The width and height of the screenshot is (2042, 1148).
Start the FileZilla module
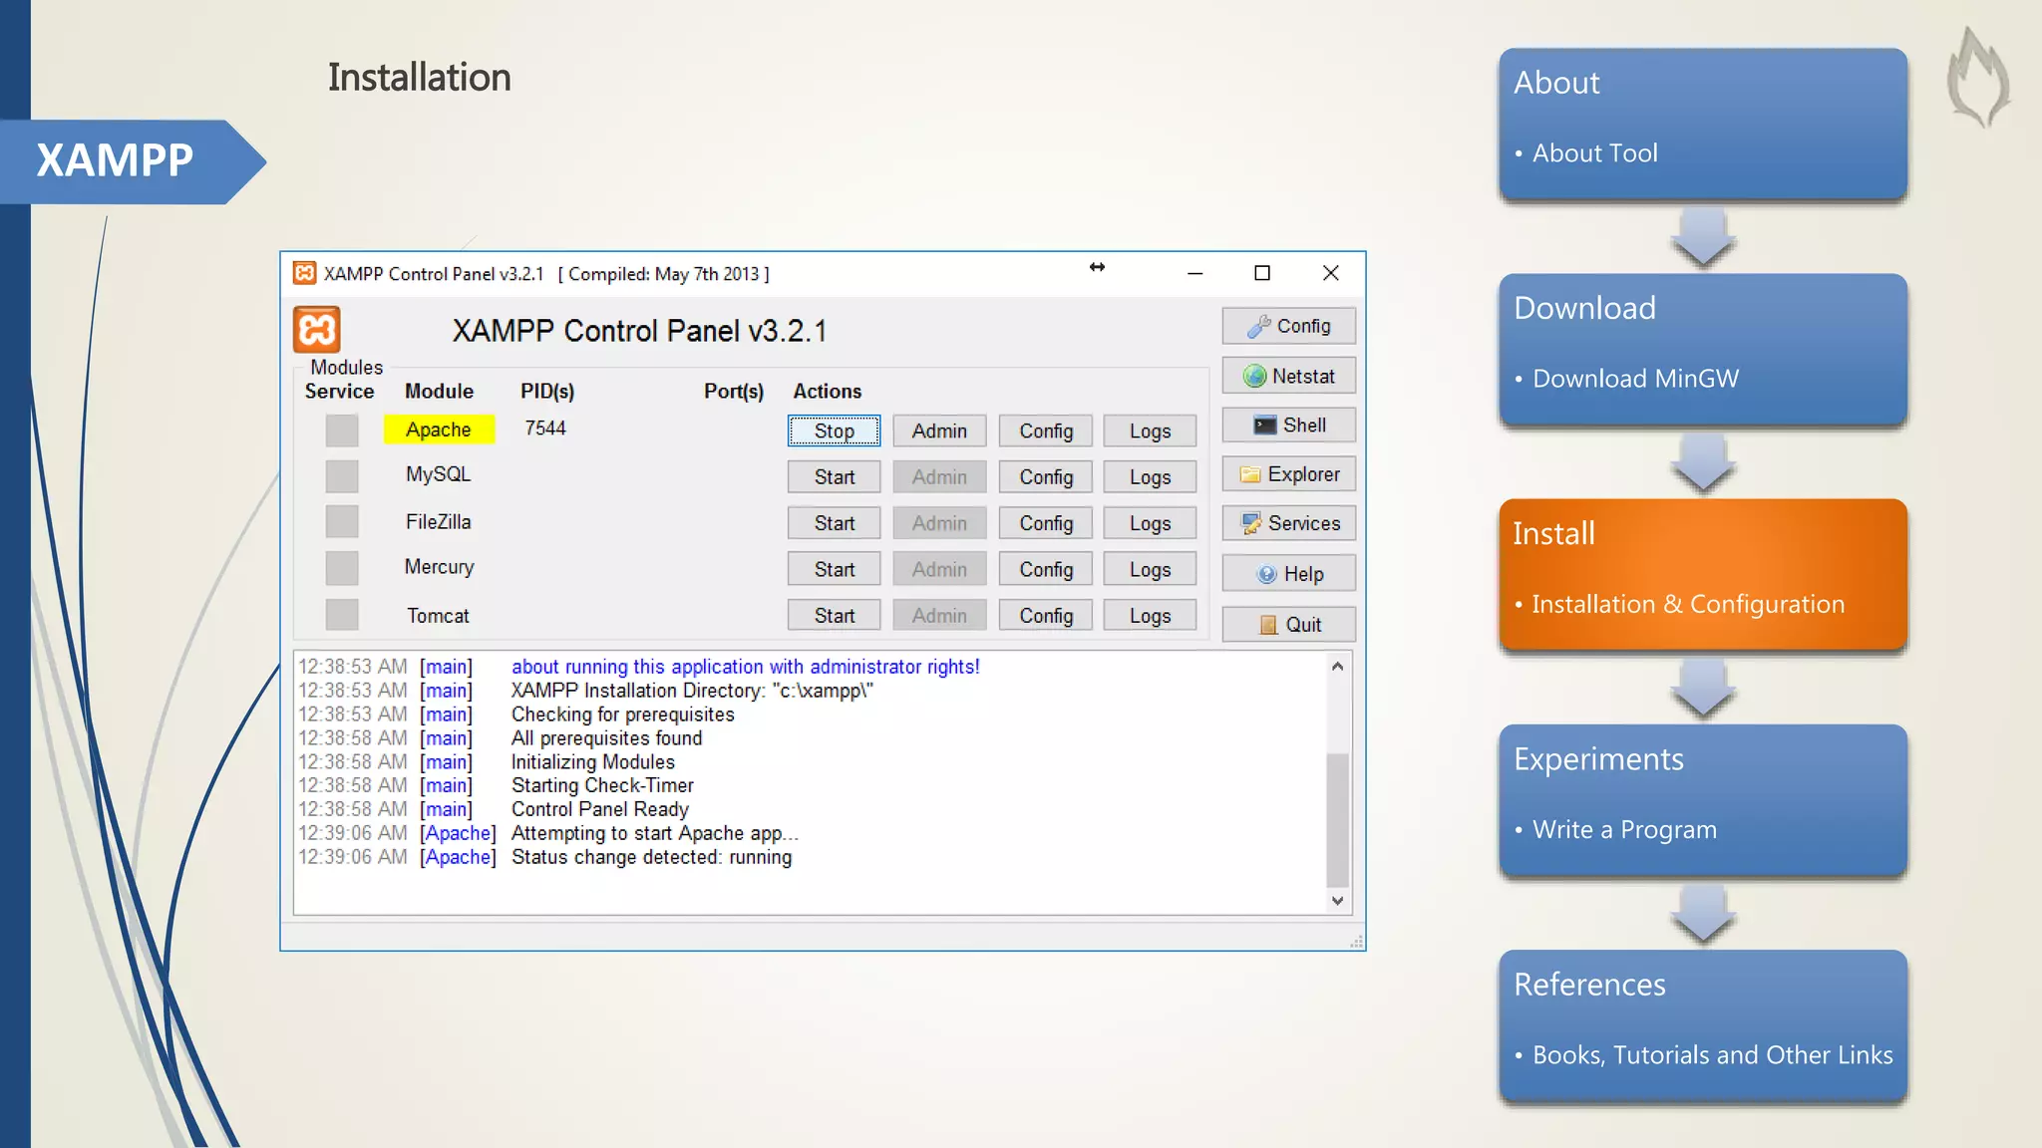(834, 523)
